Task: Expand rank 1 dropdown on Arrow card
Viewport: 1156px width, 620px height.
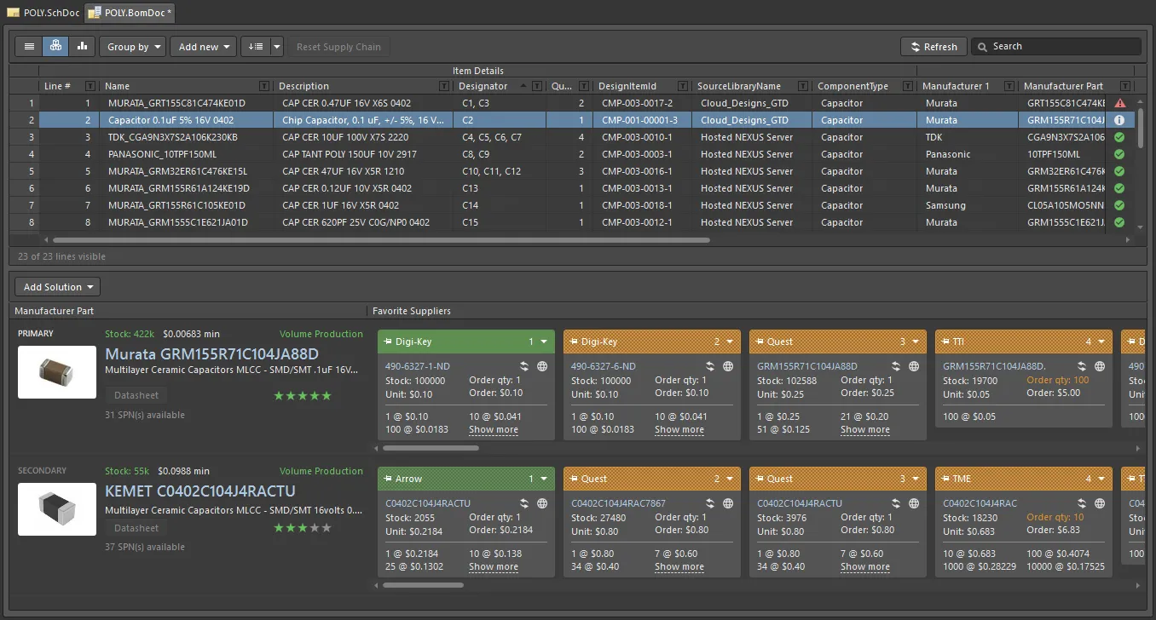Action: pyautogui.click(x=544, y=479)
